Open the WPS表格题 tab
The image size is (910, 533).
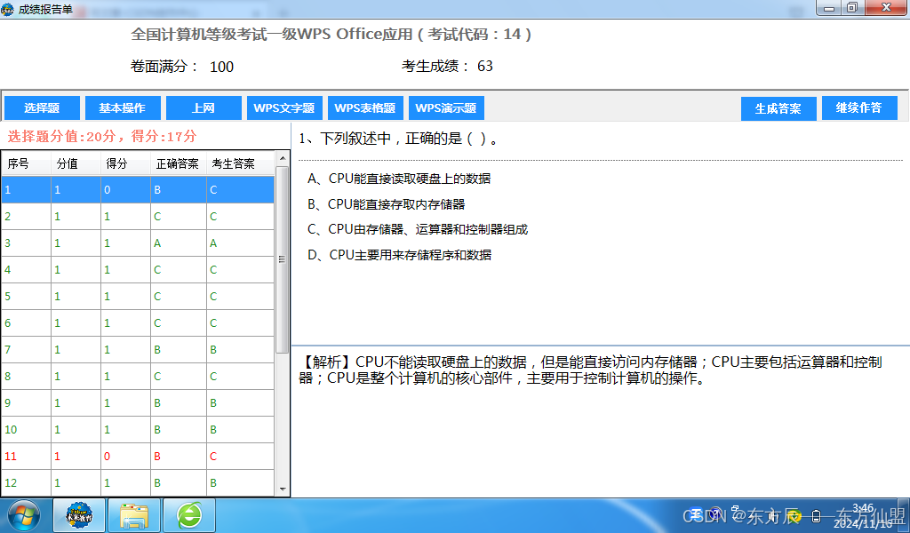[365, 107]
